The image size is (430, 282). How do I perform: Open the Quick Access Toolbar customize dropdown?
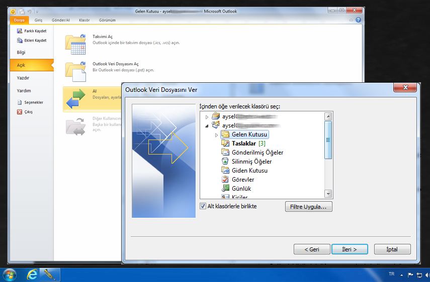37,12
